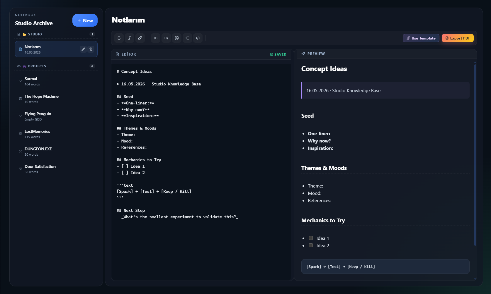Click the Projects count badge "6"
Image resolution: width=491 pixels, height=294 pixels.
click(x=92, y=66)
